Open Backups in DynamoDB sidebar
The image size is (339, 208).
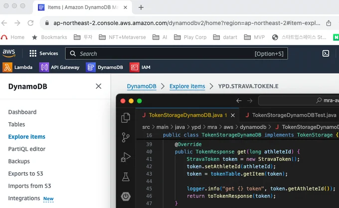click(19, 161)
